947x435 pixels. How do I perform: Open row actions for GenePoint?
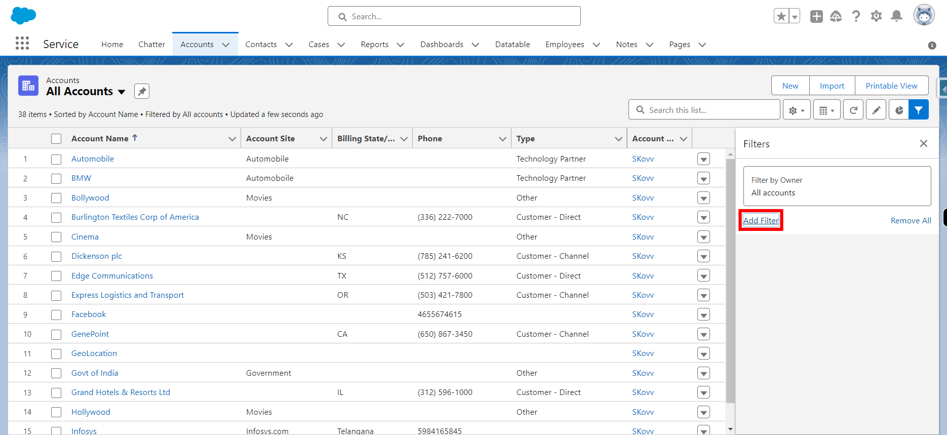pyautogui.click(x=703, y=334)
